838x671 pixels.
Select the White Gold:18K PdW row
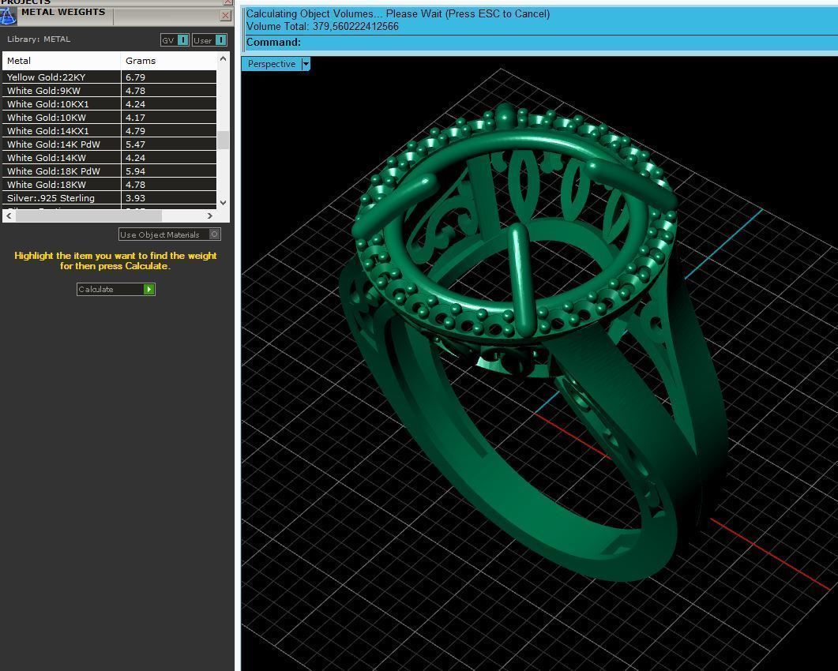[x=110, y=171]
